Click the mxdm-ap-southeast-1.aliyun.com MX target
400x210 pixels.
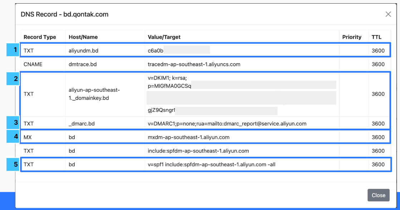189,137
